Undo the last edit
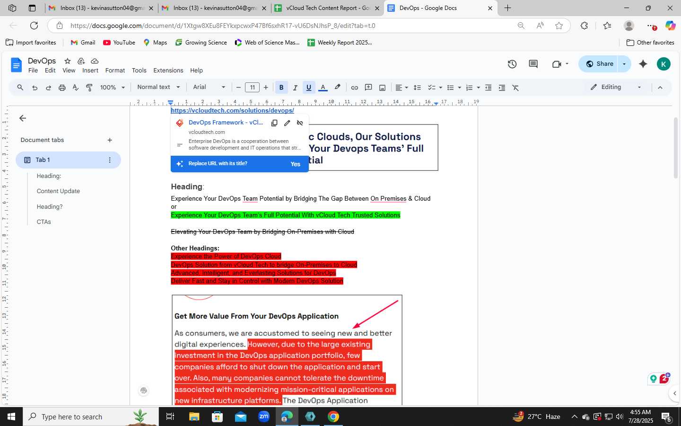Screen dimensions: 681x426 click(35, 88)
